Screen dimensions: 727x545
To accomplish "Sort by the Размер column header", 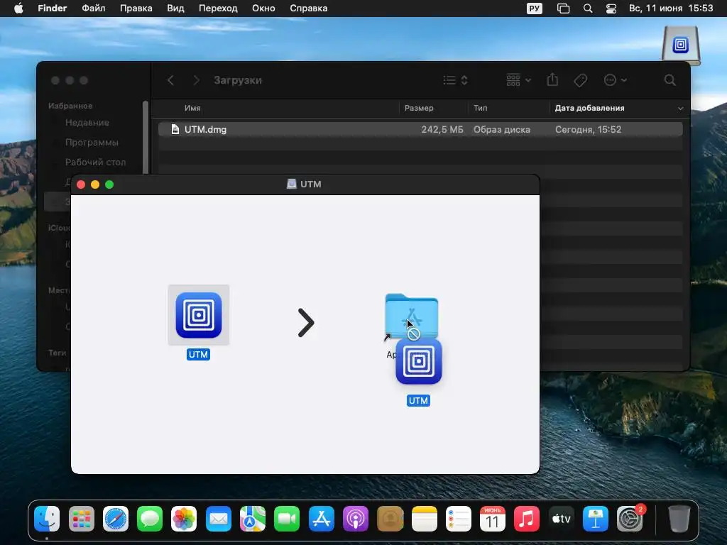I will click(419, 108).
